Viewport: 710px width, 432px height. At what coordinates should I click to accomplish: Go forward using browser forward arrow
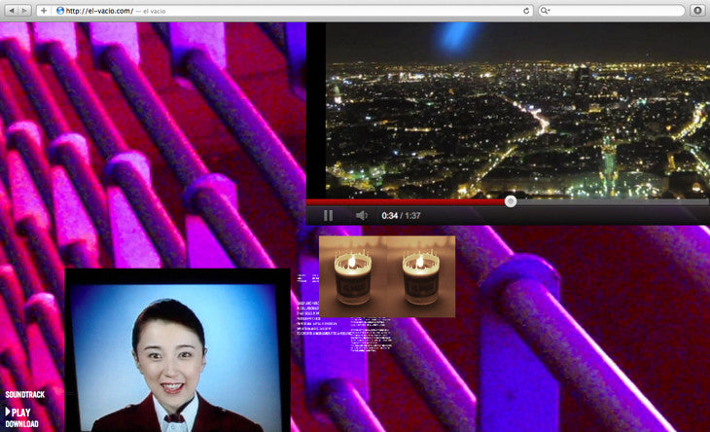tap(25, 11)
